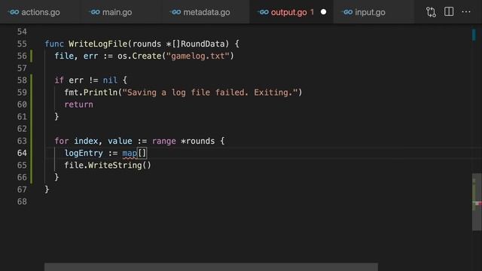The height and width of the screenshot is (271, 482).
Task: Click line number 68 in the gutter
Action: [x=22, y=202]
